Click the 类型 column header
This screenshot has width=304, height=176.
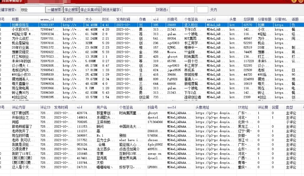(290, 107)
